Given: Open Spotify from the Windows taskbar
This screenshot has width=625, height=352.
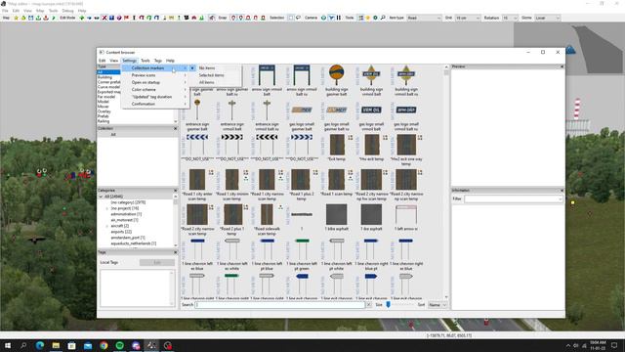Looking at the screenshot, I should coord(119,345).
